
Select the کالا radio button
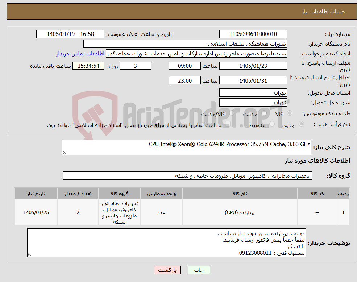tap(290, 113)
